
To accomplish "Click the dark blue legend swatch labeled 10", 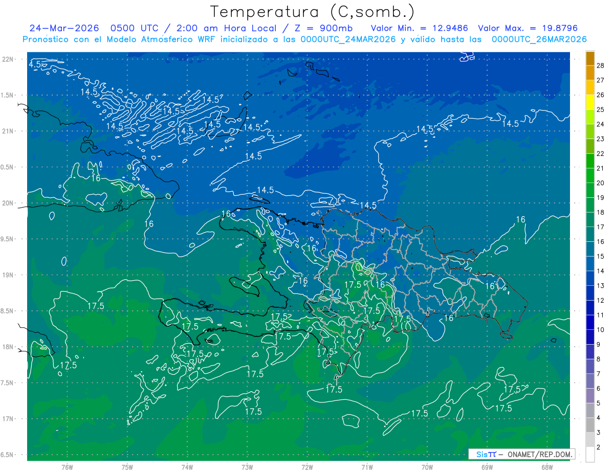I will [x=590, y=322].
